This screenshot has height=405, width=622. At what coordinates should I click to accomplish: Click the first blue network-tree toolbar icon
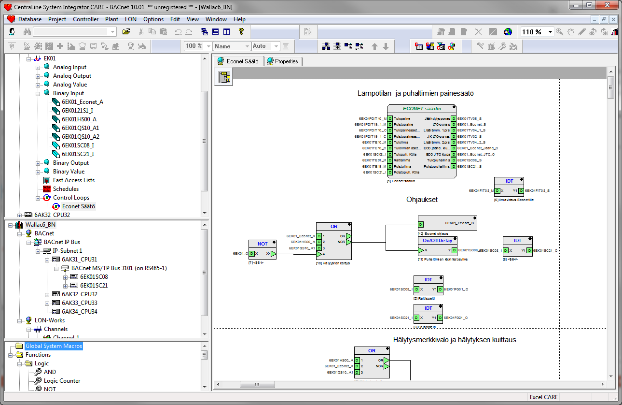pos(326,46)
